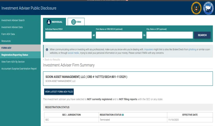Open Investment Adviser Data sidebar item

pos(12,27)
